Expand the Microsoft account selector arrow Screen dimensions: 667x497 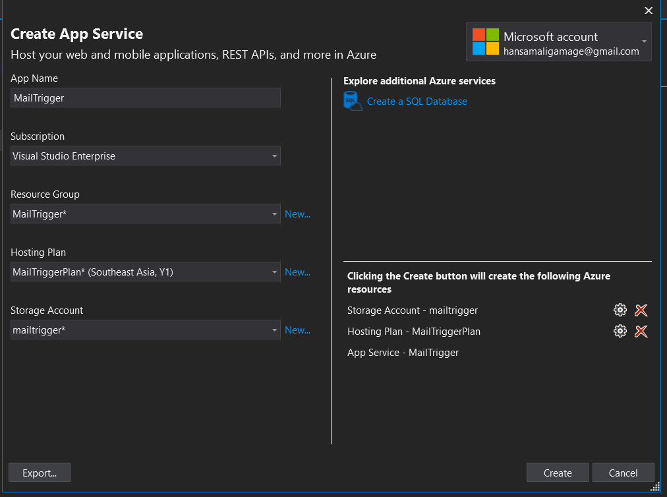(644, 42)
